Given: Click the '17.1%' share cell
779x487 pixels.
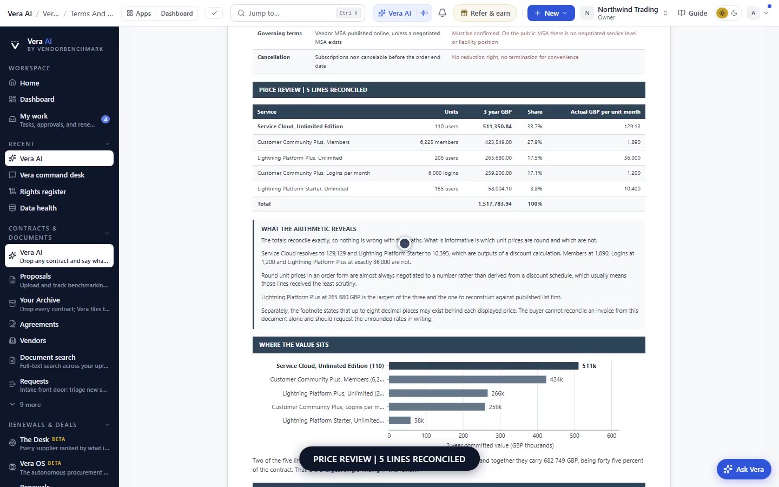Looking at the screenshot, I should point(535,173).
